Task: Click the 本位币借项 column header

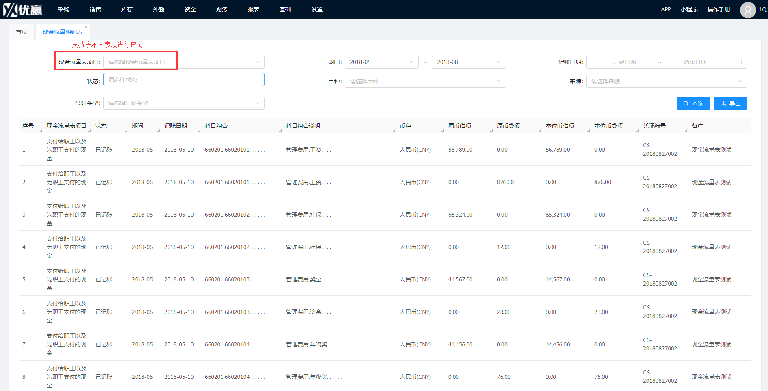Action: [560, 126]
